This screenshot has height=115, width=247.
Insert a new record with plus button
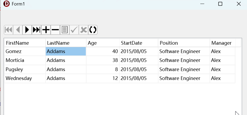click(x=46, y=30)
